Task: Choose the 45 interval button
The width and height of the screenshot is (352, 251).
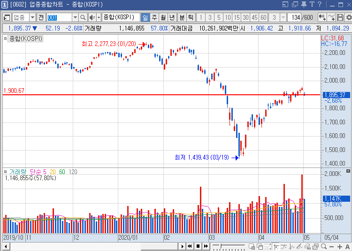Action: point(255,17)
